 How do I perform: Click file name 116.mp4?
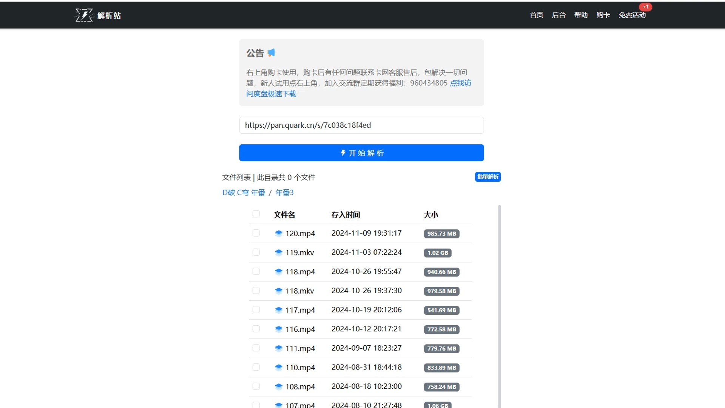(x=300, y=329)
